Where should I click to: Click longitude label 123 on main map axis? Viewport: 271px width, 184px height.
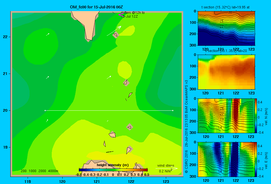[x=166, y=181]
